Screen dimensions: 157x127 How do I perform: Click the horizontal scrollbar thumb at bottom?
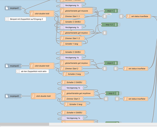click(x=24, y=124)
